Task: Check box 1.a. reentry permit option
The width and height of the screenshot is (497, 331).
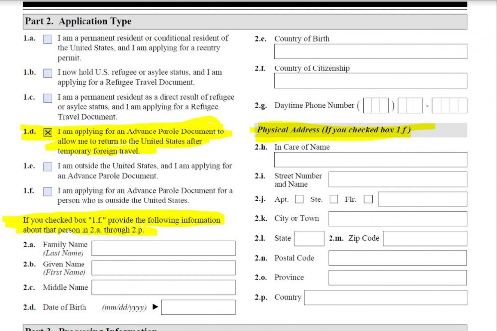Action: [48, 39]
